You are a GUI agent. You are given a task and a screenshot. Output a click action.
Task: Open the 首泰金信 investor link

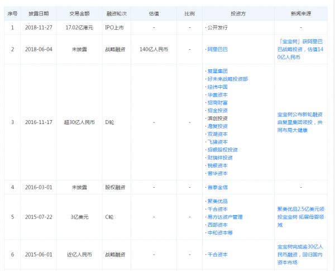point(219,187)
